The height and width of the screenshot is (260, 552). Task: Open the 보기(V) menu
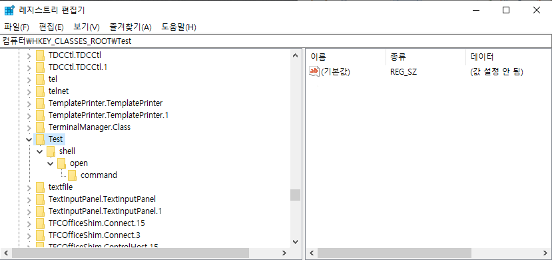tap(87, 27)
